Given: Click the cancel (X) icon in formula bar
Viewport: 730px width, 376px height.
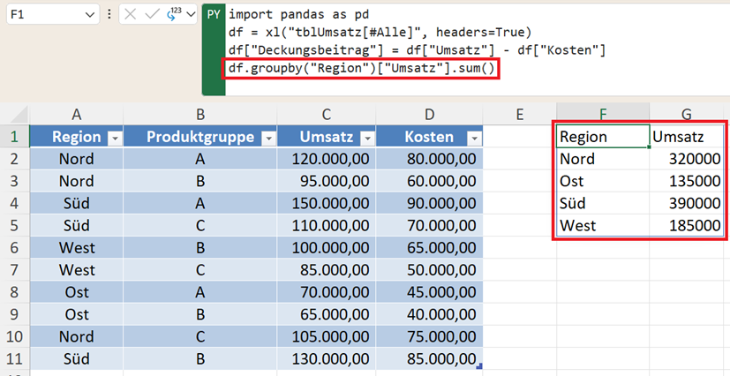Looking at the screenshot, I should pos(131,15).
